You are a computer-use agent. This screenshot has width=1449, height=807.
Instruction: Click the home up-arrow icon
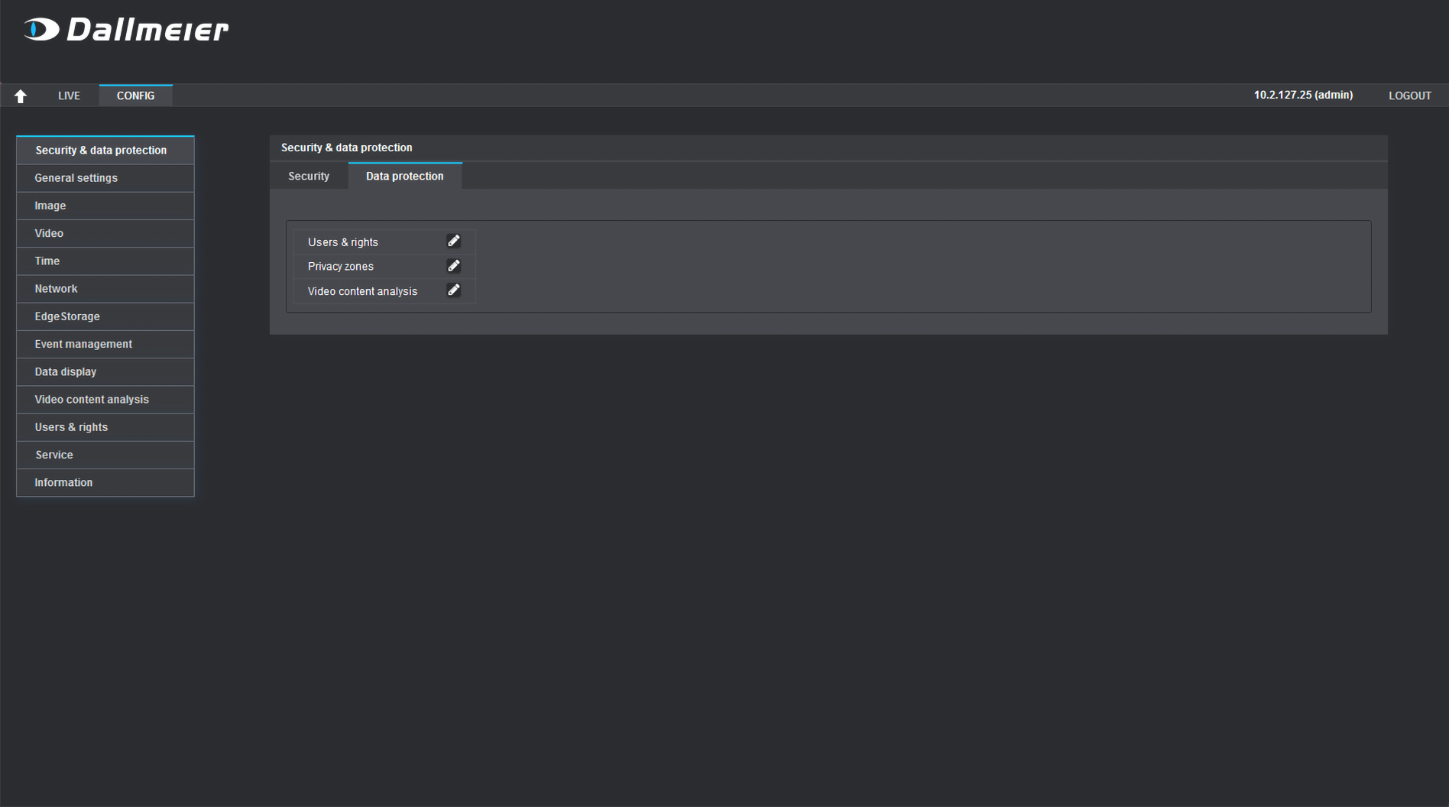(x=21, y=96)
